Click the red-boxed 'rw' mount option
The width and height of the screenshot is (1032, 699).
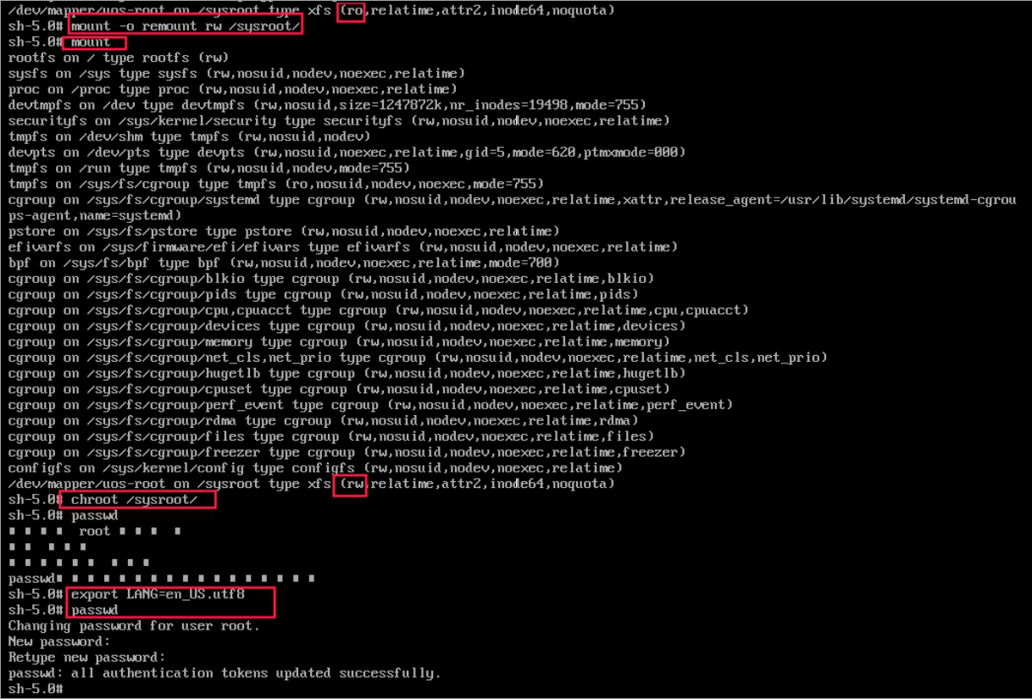352,484
